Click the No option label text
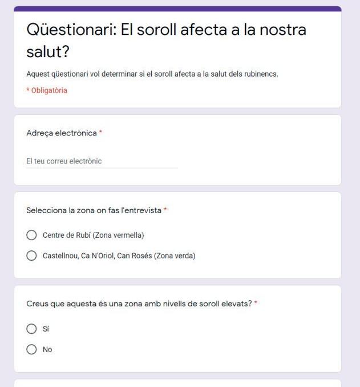The image size is (360, 387). pos(47,349)
